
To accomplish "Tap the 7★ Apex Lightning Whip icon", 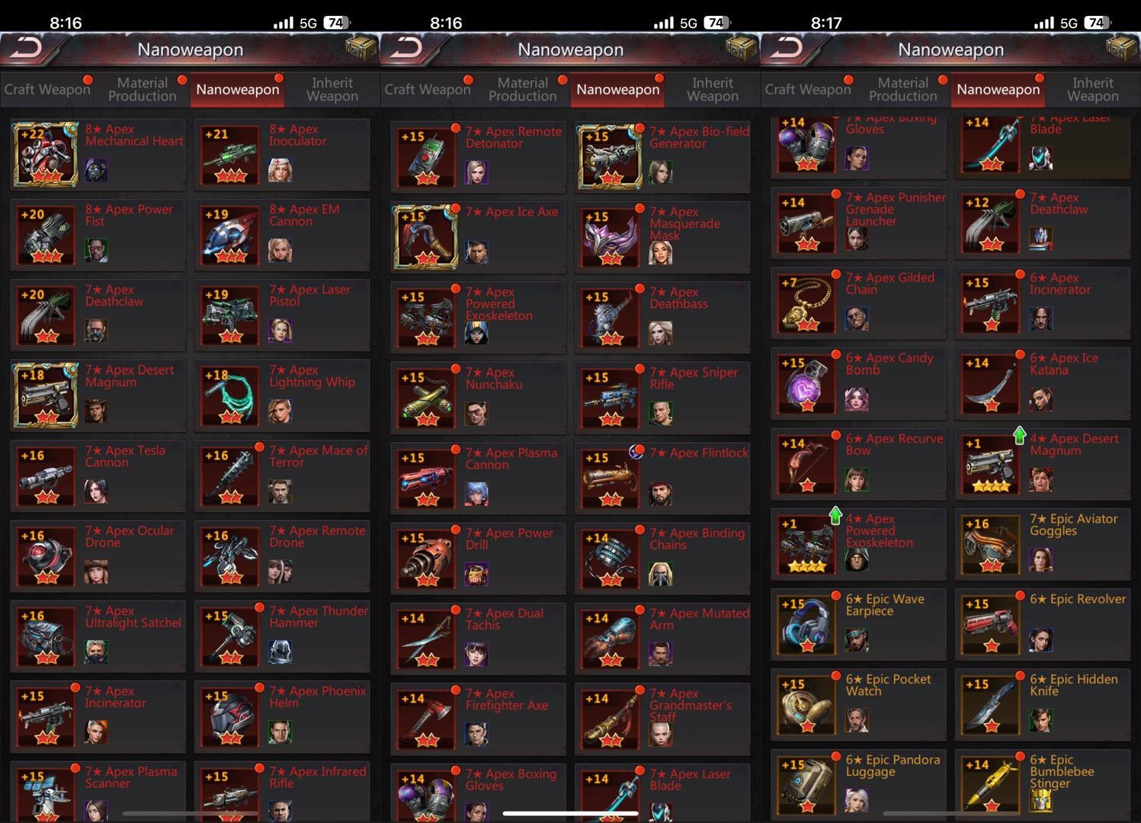I will (229, 395).
